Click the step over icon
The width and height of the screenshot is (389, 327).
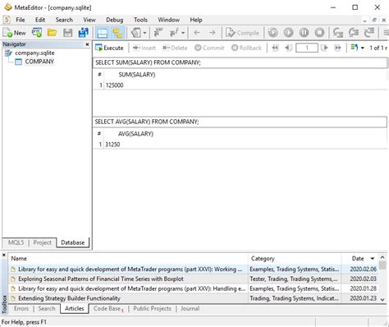354,33
